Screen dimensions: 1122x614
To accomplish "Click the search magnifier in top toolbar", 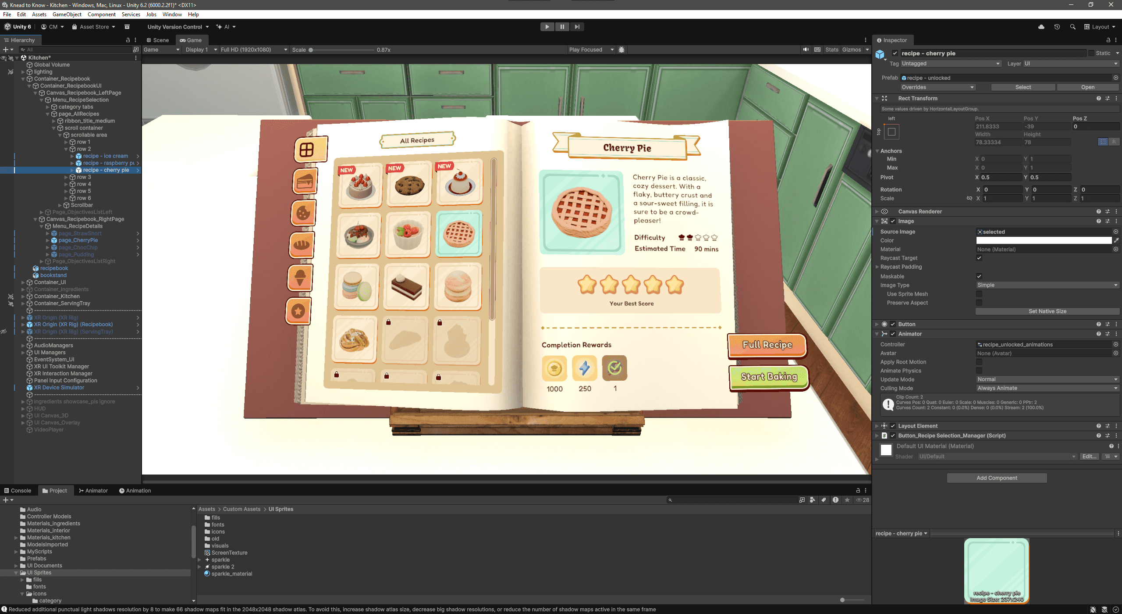I will pyautogui.click(x=1072, y=27).
